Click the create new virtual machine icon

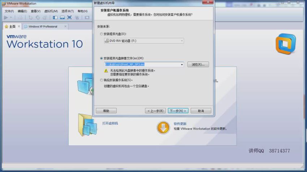[x=85, y=84]
